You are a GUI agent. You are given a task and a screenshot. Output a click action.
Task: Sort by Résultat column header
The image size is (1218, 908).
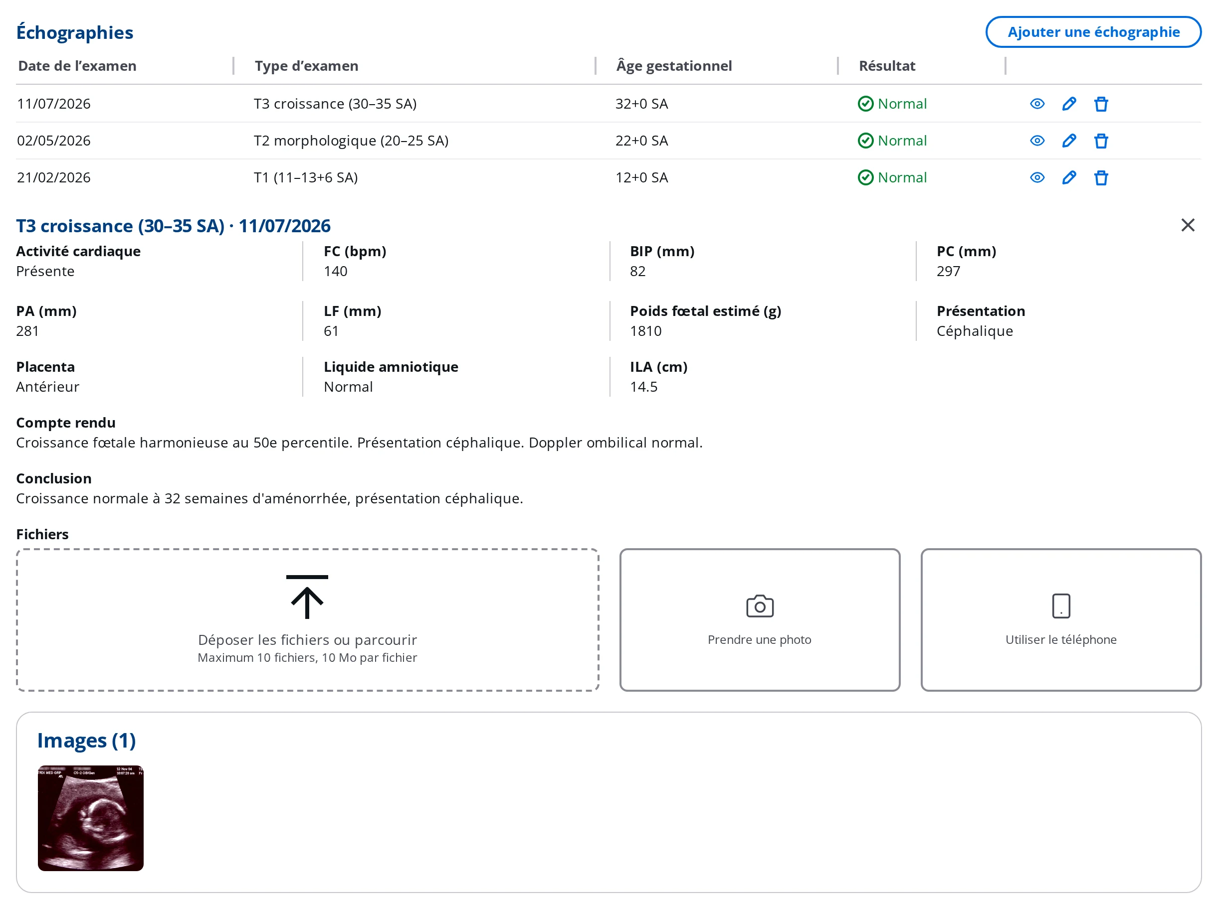click(887, 66)
